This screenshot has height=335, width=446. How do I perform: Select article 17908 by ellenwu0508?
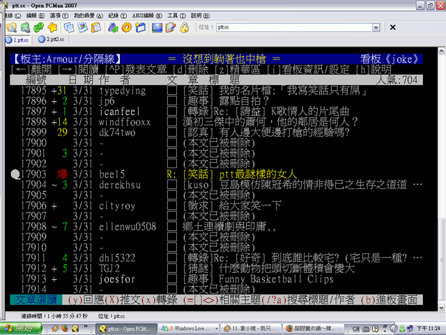[216, 227]
